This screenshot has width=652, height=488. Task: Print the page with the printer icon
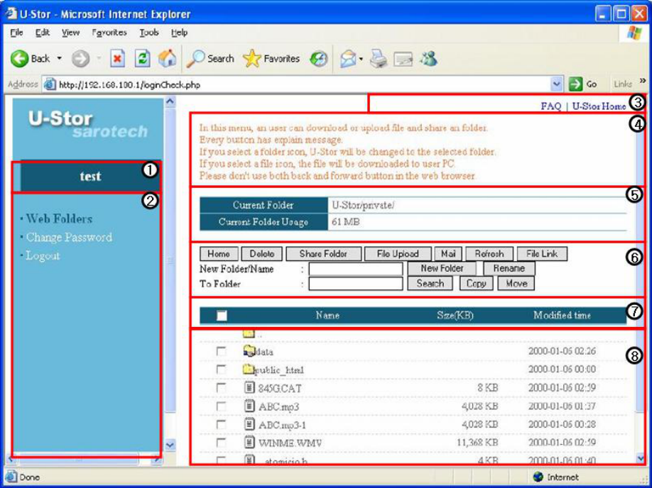pos(379,59)
